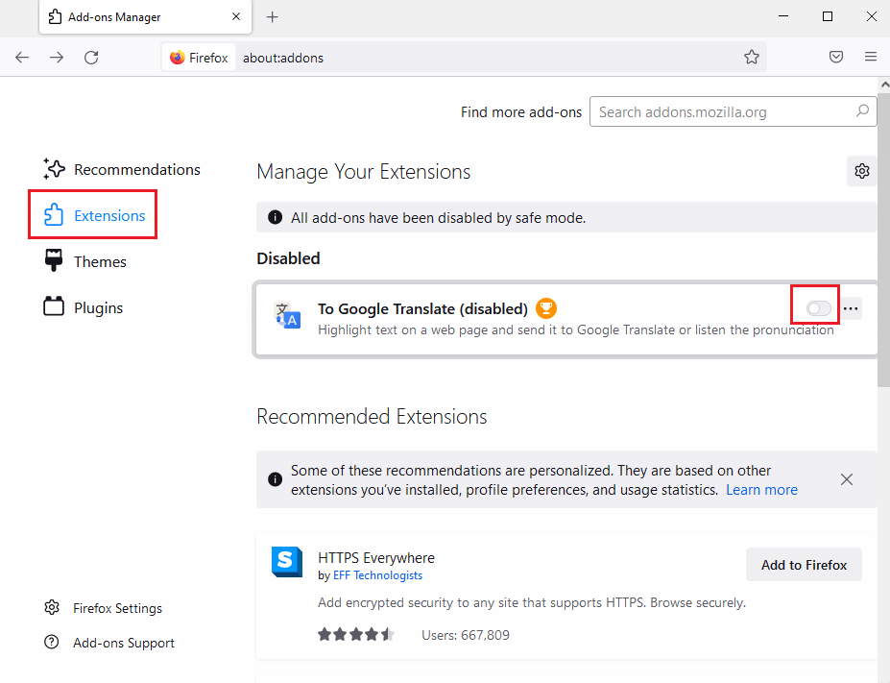The width and height of the screenshot is (890, 683).
Task: Open tools for all extensions gear
Action: tap(861, 171)
